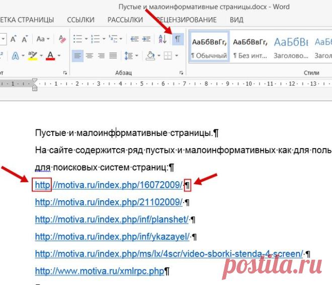The height and width of the screenshot is (285, 332).
Task: Click the grow font size icon
Action: click(x=14, y=39)
